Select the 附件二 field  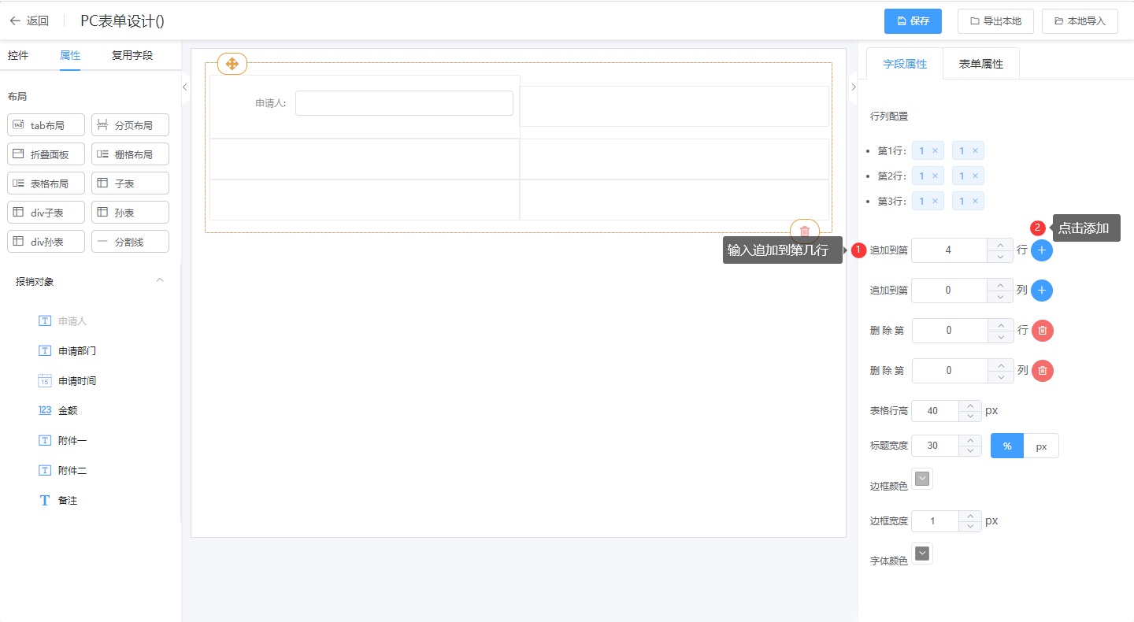click(62, 471)
